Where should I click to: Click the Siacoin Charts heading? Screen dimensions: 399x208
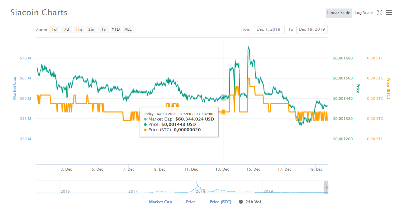click(x=39, y=12)
